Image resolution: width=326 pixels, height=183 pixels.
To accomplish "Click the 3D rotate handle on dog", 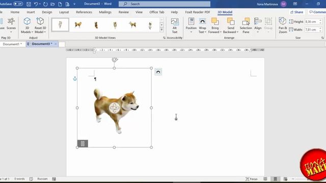I will tap(114, 108).
